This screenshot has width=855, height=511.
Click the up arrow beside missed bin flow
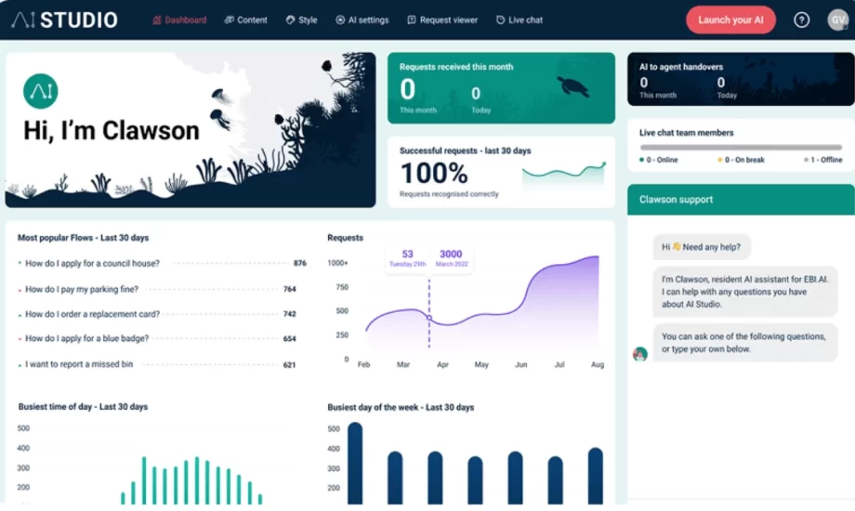pos(20,365)
